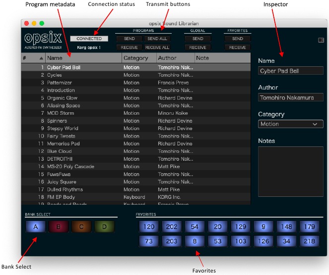
Task: Select favorite slot 73
Action: click(149, 241)
